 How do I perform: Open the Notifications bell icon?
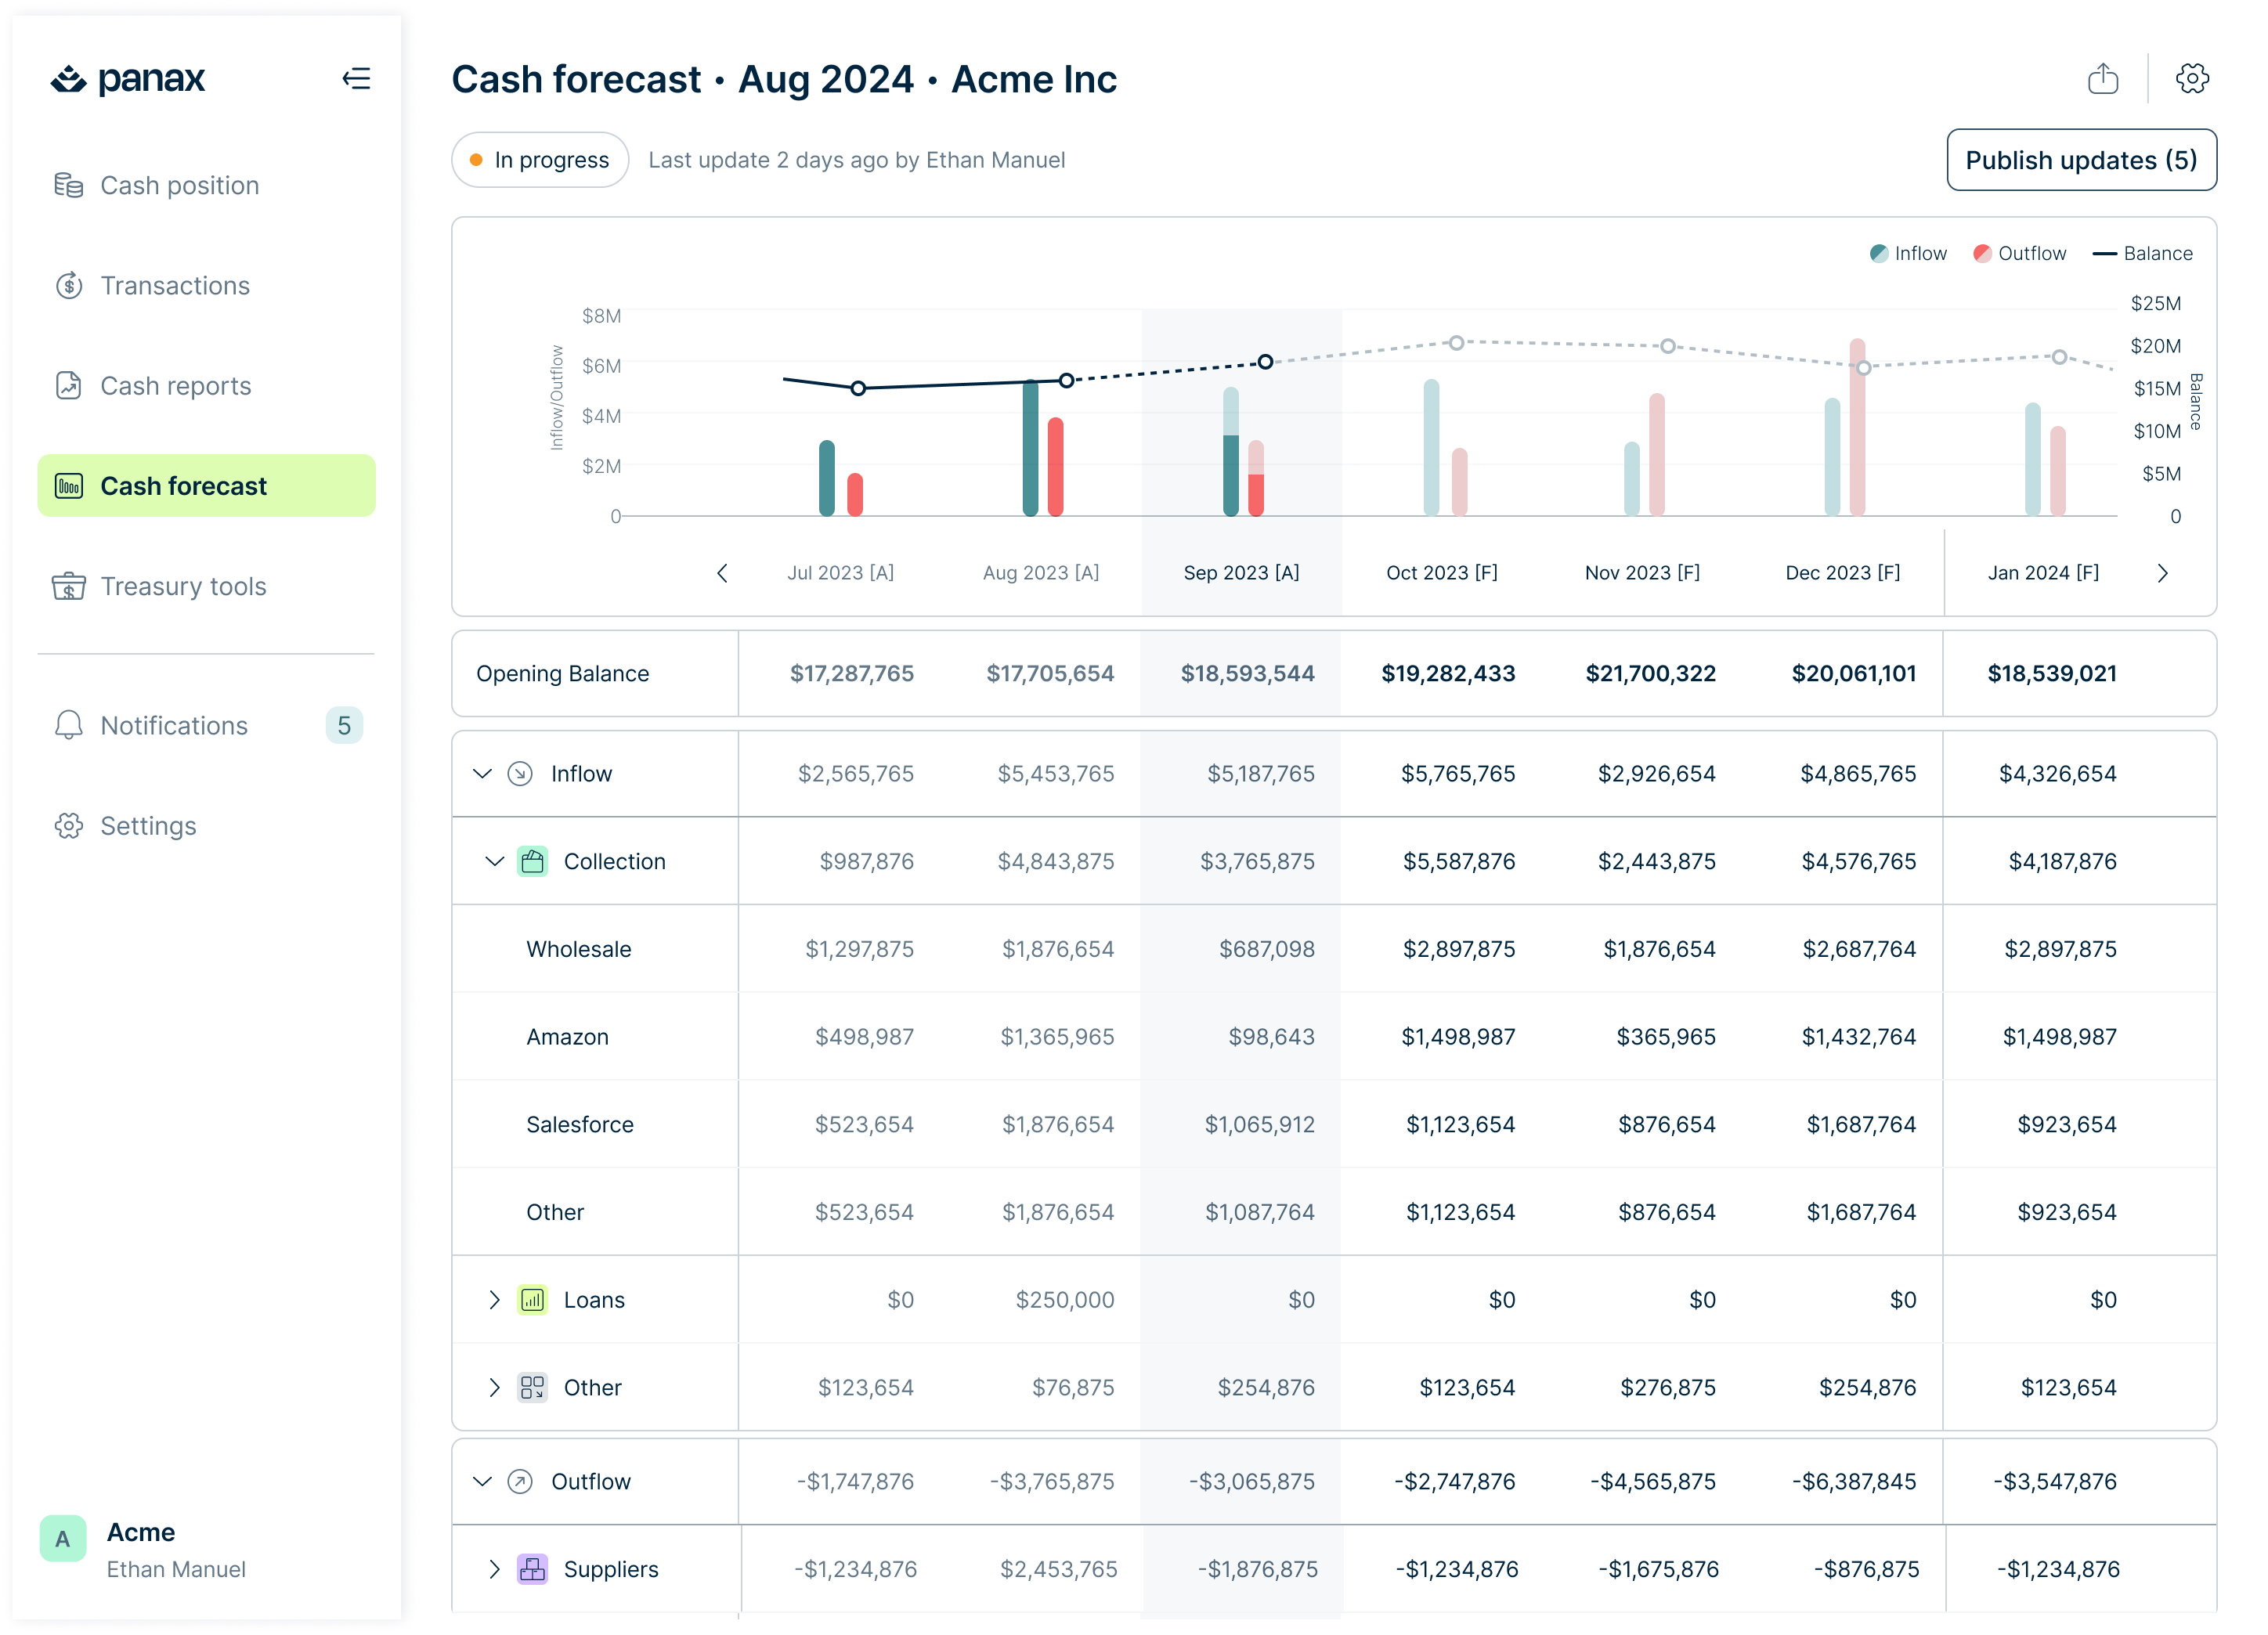(x=68, y=725)
